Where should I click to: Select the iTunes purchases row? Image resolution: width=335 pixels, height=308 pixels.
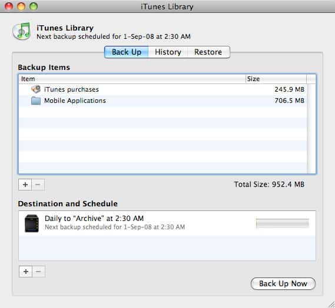163,89
